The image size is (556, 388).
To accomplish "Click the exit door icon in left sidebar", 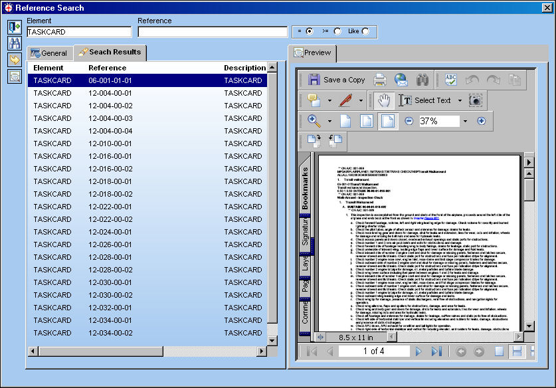I will [15, 27].
